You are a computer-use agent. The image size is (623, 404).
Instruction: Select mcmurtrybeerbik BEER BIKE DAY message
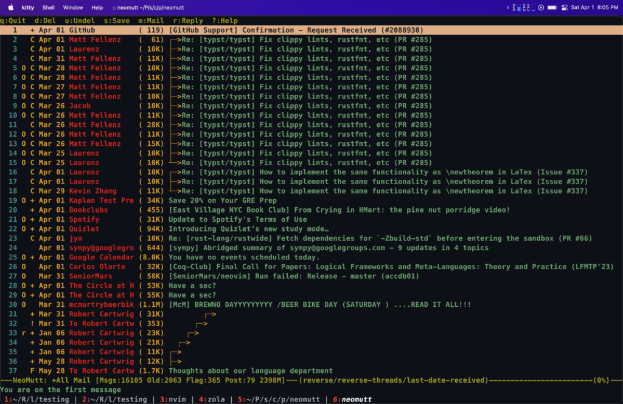click(x=311, y=305)
